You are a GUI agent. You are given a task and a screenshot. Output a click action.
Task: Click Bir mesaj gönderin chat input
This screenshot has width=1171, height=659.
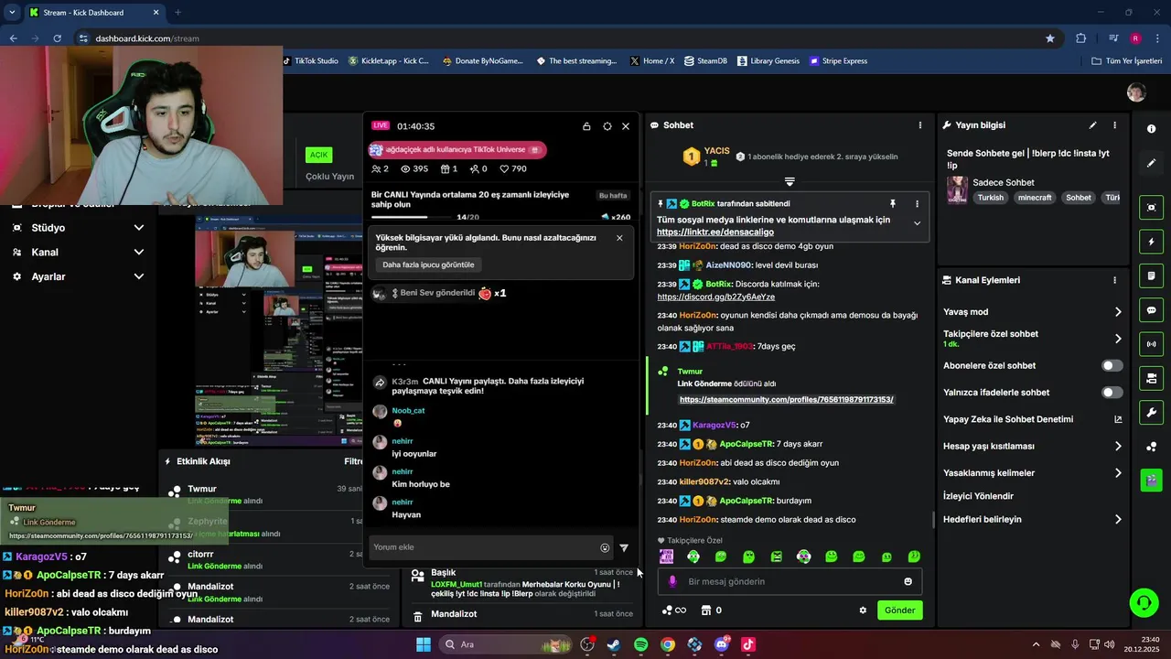coord(790,581)
